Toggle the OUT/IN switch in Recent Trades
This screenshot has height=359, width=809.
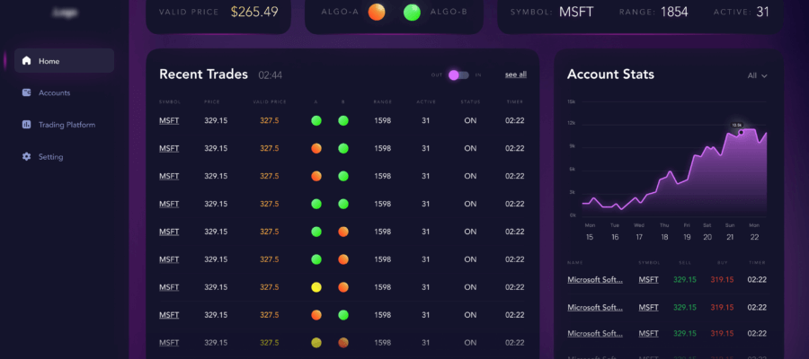click(x=458, y=75)
